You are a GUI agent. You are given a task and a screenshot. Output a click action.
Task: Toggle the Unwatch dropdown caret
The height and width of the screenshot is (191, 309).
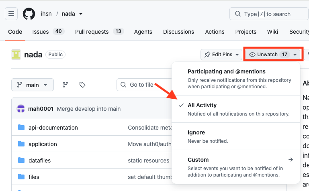click(295, 55)
